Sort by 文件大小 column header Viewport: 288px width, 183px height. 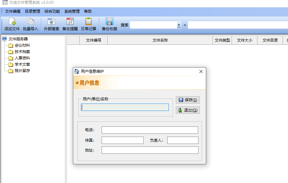pos(244,40)
